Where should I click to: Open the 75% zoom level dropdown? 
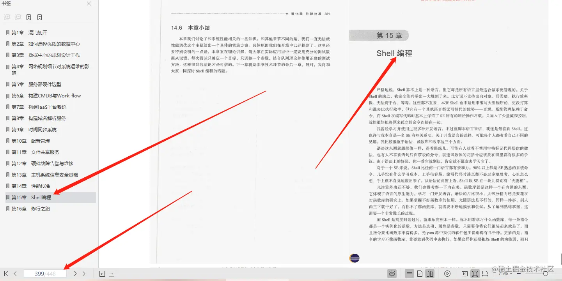pyautogui.click(x=504, y=274)
